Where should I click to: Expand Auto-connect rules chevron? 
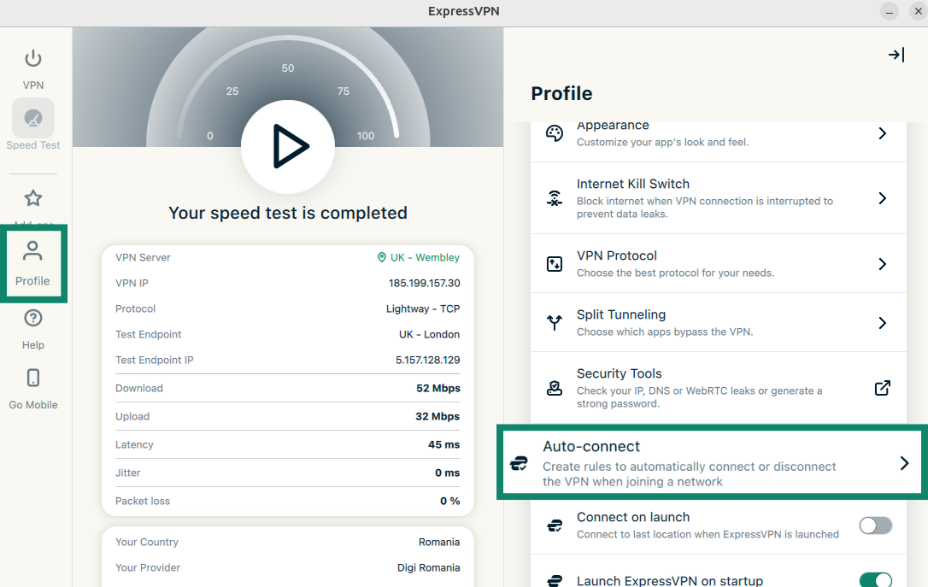(904, 463)
